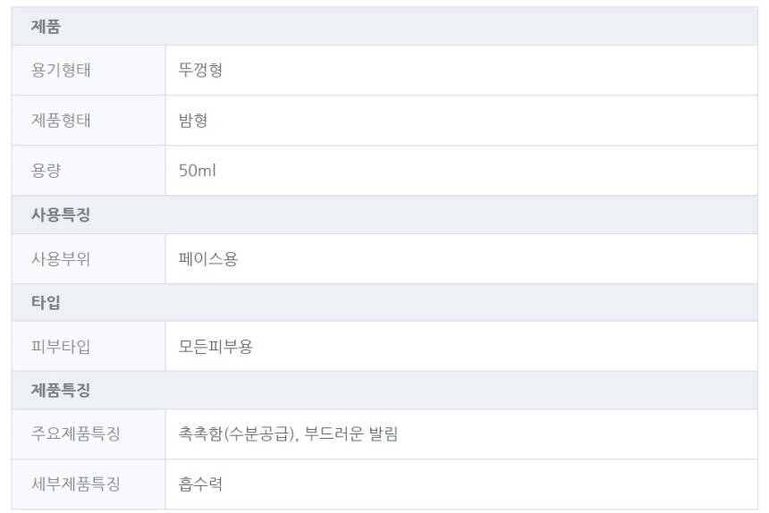Select the 흡수력 value text
769x513 pixels.
pyautogui.click(x=200, y=484)
